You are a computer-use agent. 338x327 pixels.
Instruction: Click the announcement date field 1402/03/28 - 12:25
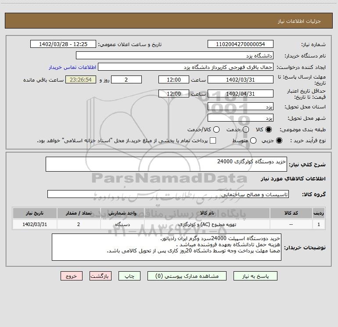click(63, 44)
